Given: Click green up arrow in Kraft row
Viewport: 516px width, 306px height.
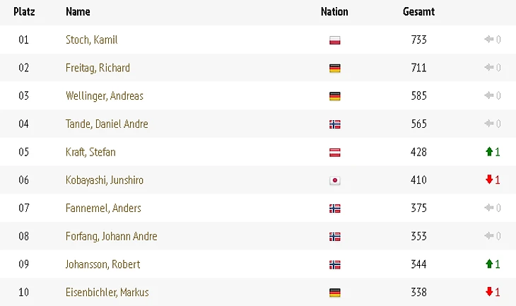Looking at the screenshot, I should click(x=489, y=152).
